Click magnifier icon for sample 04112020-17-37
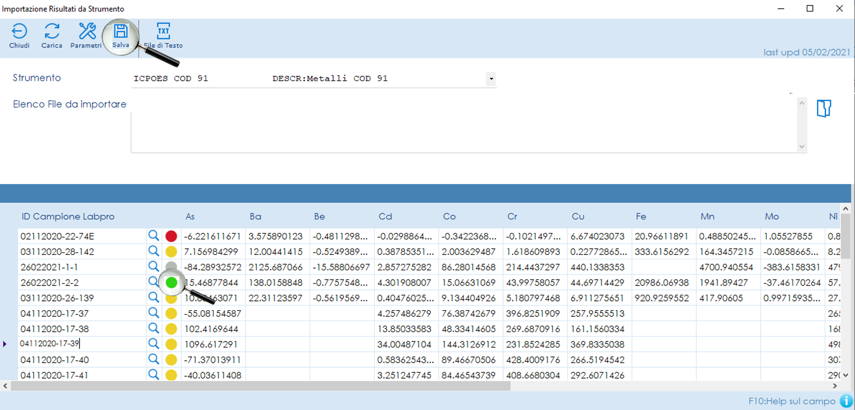Image resolution: width=855 pixels, height=410 pixels. point(153,313)
